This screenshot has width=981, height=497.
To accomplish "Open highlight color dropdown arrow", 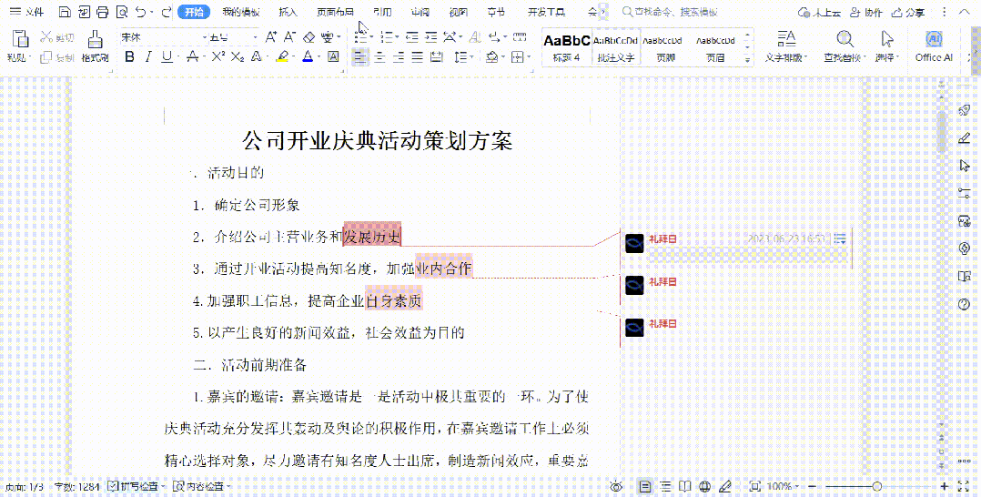I will pyautogui.click(x=293, y=57).
